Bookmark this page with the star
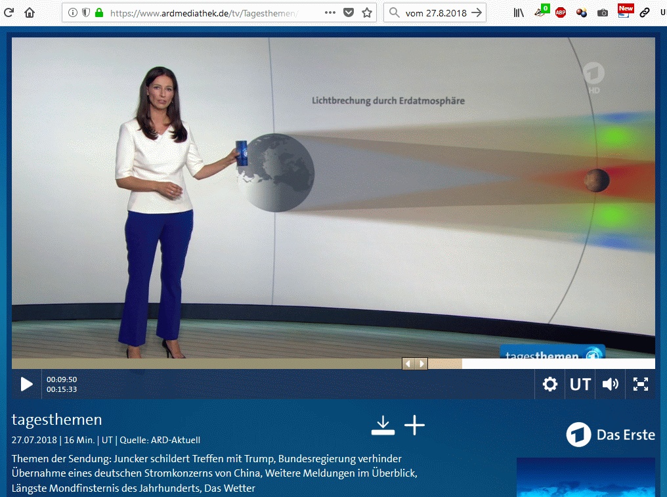Viewport: 667px width, 497px height. [367, 12]
